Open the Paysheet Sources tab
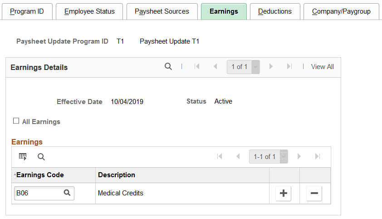Screen dimensions: 382x219 tap(162, 11)
